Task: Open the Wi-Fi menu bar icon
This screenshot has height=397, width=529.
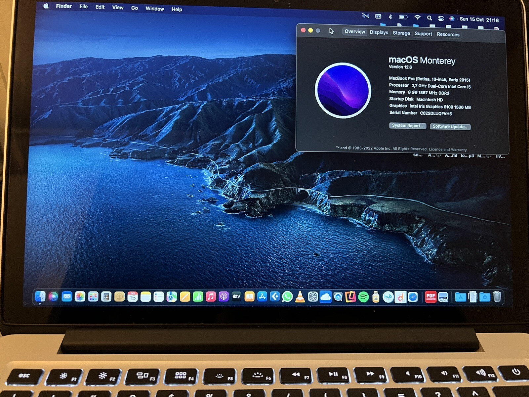Action: point(418,17)
